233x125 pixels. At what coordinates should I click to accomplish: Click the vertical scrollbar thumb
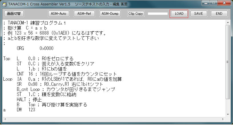228,62
